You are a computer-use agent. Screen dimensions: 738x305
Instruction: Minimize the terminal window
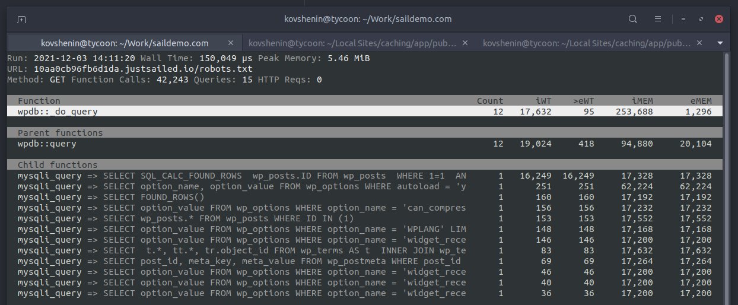pos(682,19)
